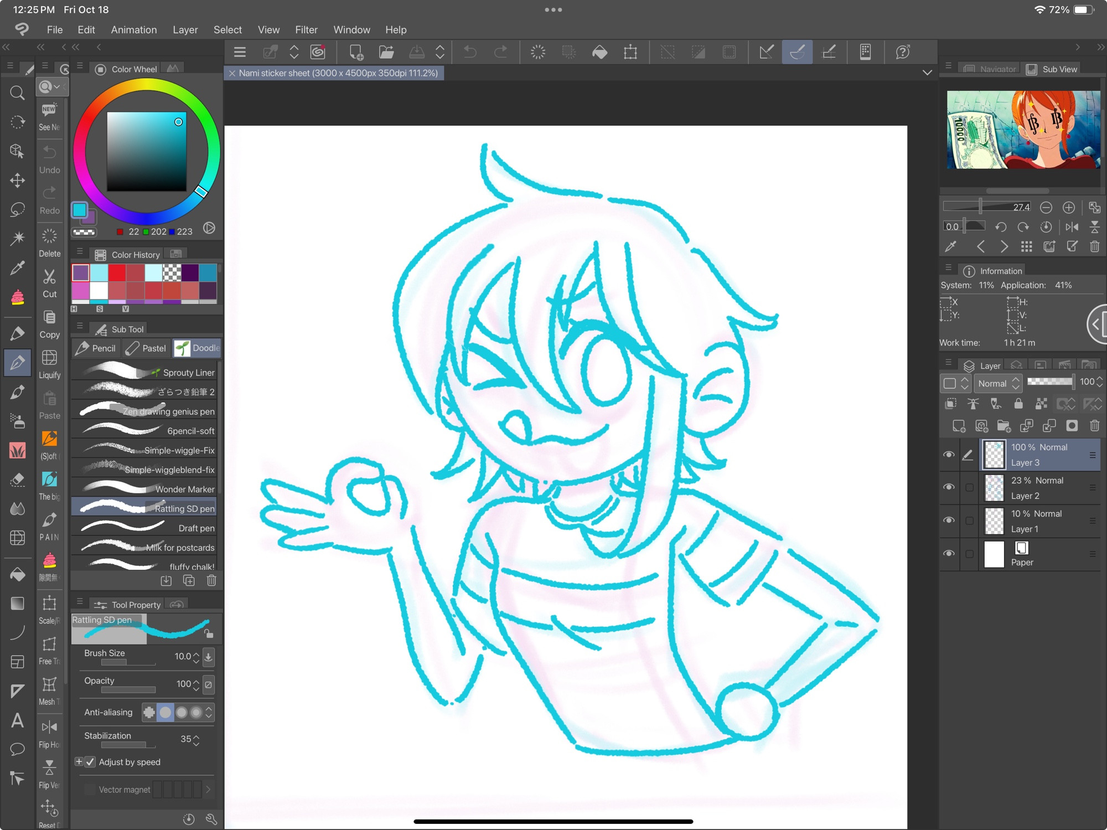Click Lock layer padlock icon
1107x830 pixels.
point(1018,404)
